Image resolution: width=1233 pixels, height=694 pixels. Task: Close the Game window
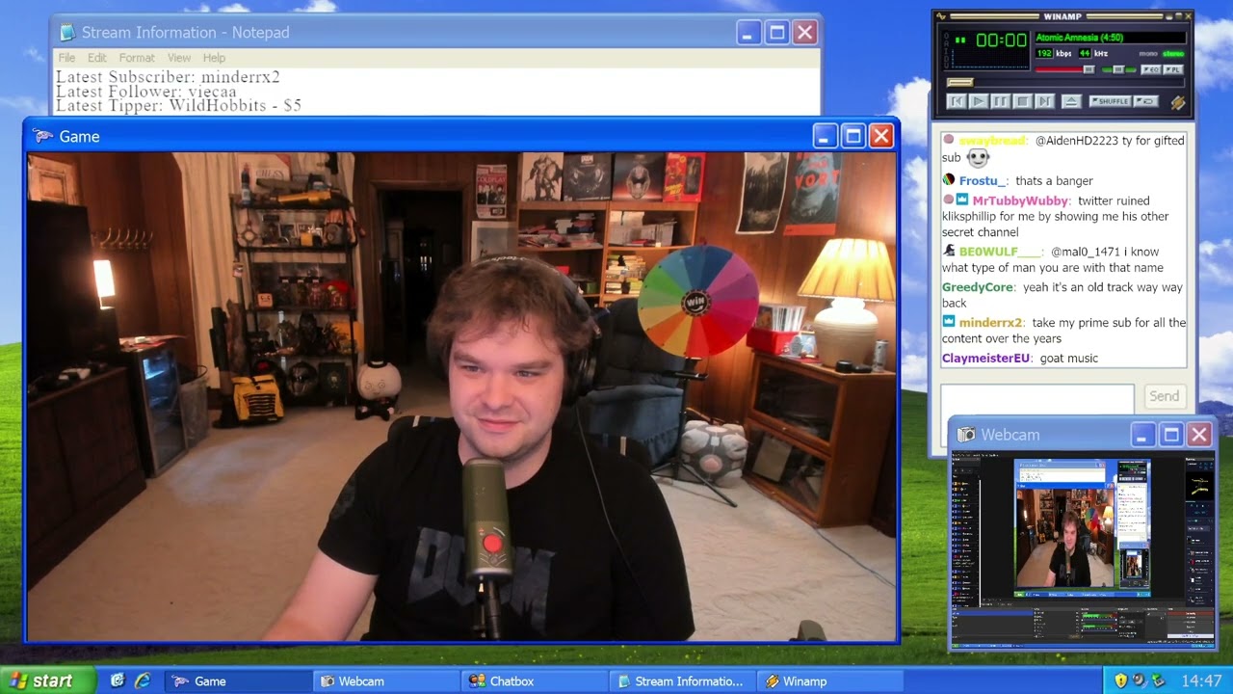pos(881,137)
